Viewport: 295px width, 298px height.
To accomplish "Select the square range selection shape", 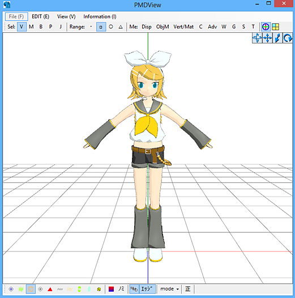I will [x=101, y=27].
